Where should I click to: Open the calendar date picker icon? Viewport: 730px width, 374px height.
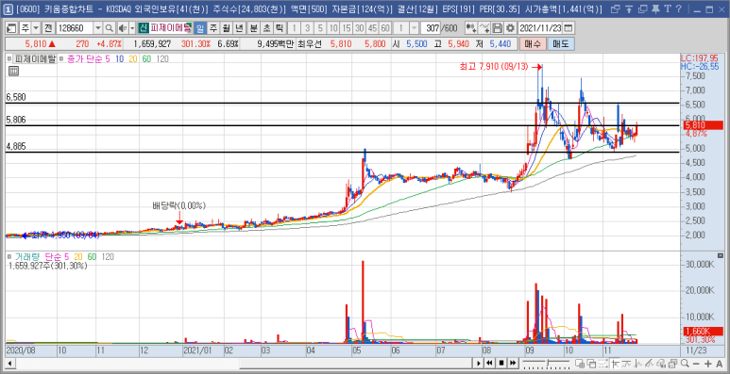[568, 28]
